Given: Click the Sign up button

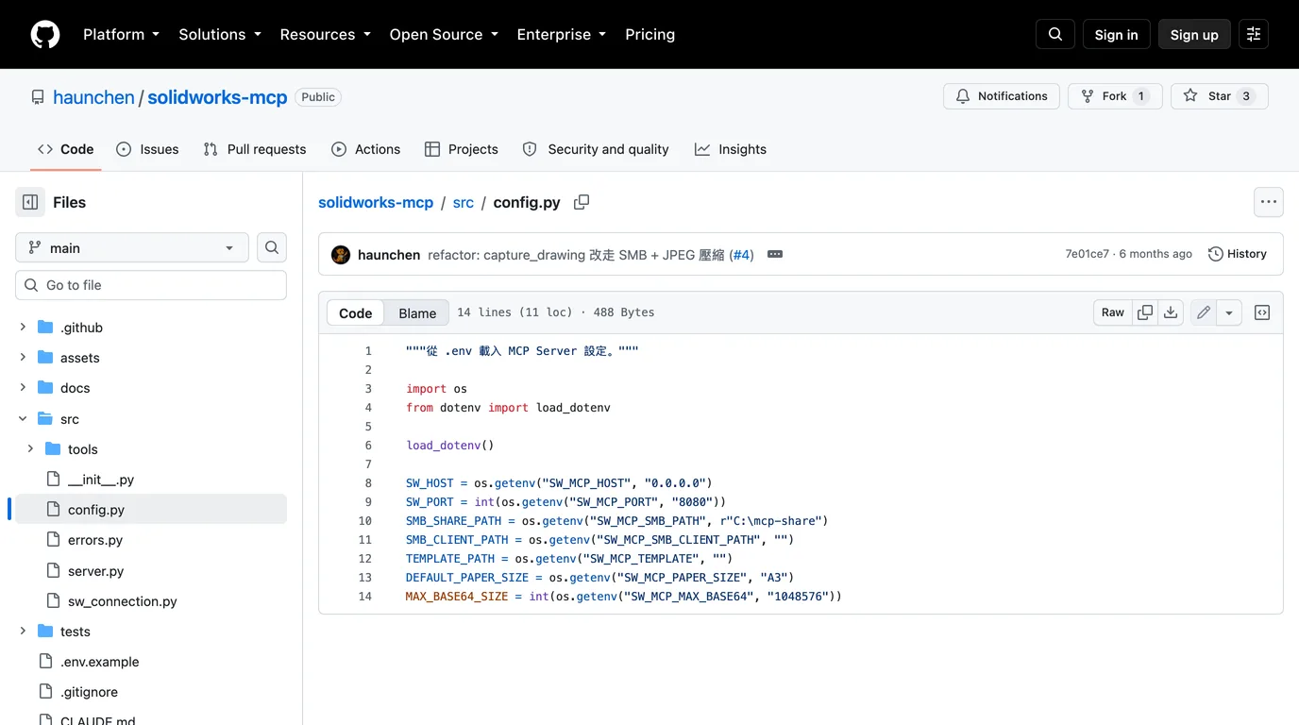Looking at the screenshot, I should (x=1194, y=35).
